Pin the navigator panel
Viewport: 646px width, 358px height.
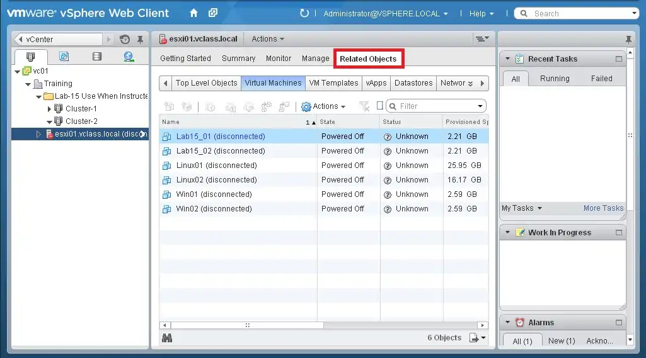click(140, 39)
